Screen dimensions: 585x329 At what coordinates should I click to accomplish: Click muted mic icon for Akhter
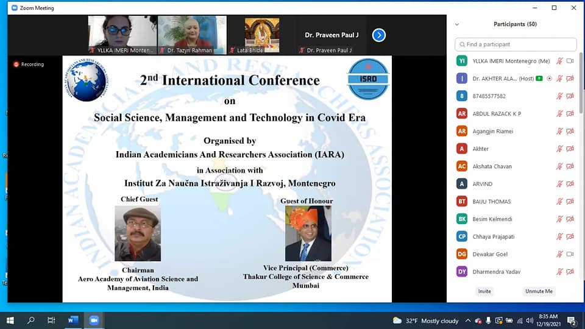click(559, 149)
